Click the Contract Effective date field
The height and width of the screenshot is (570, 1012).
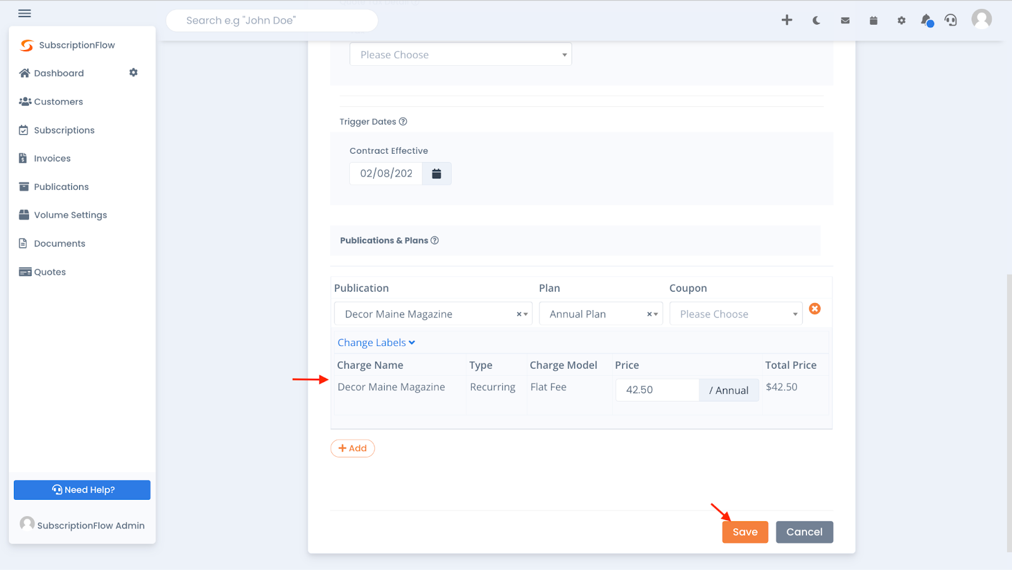pyautogui.click(x=386, y=173)
